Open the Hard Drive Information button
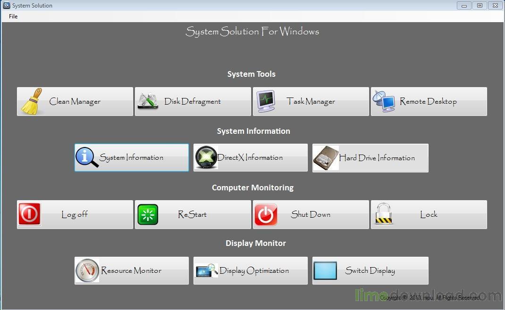This screenshot has height=310, width=505. click(x=370, y=158)
